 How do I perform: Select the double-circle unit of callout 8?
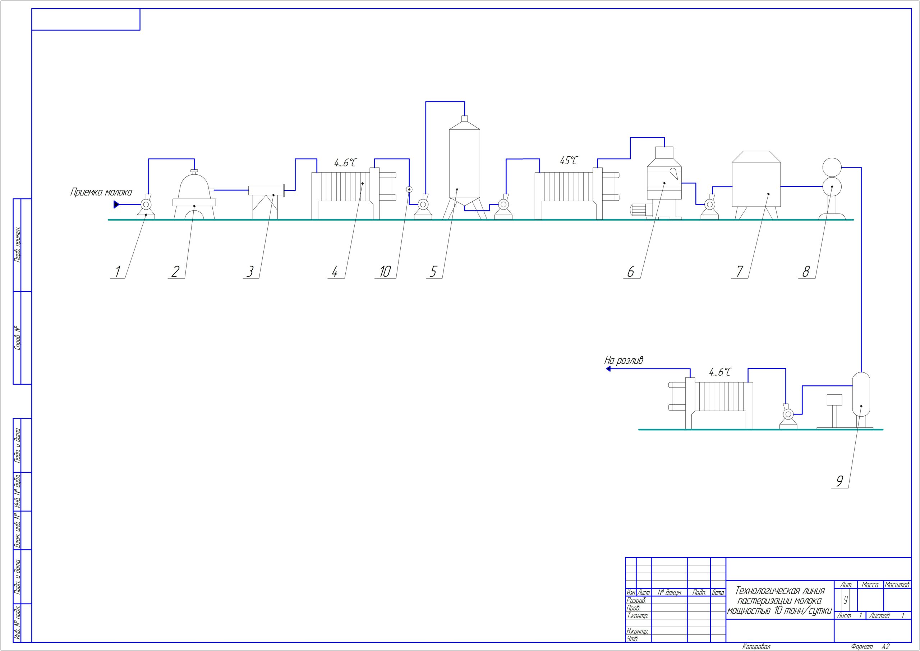pyautogui.click(x=832, y=189)
